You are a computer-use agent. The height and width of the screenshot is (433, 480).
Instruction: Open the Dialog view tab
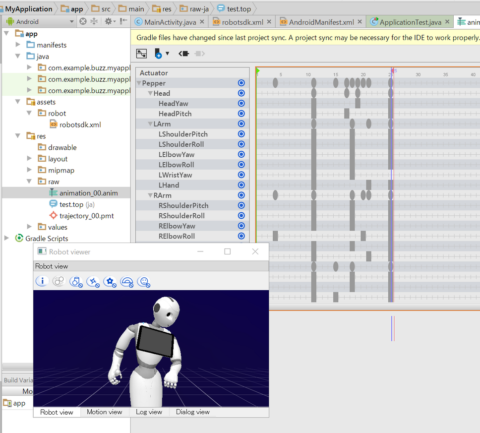coord(192,412)
